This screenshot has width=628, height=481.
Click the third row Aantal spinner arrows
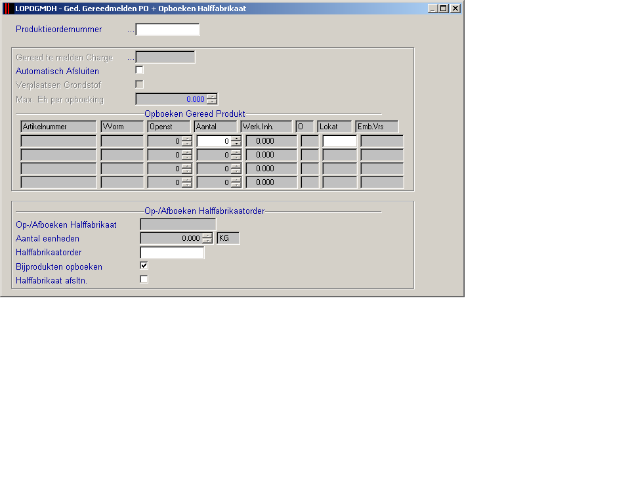(236, 169)
